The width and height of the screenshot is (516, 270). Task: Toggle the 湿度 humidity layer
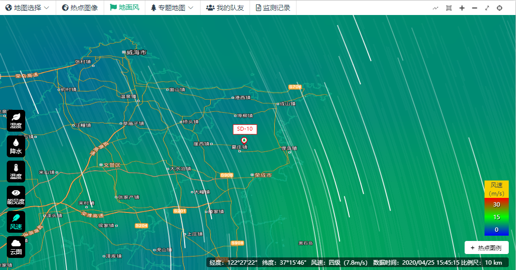16,120
